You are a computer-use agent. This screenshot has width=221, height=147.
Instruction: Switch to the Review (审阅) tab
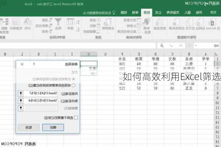pos(135,13)
